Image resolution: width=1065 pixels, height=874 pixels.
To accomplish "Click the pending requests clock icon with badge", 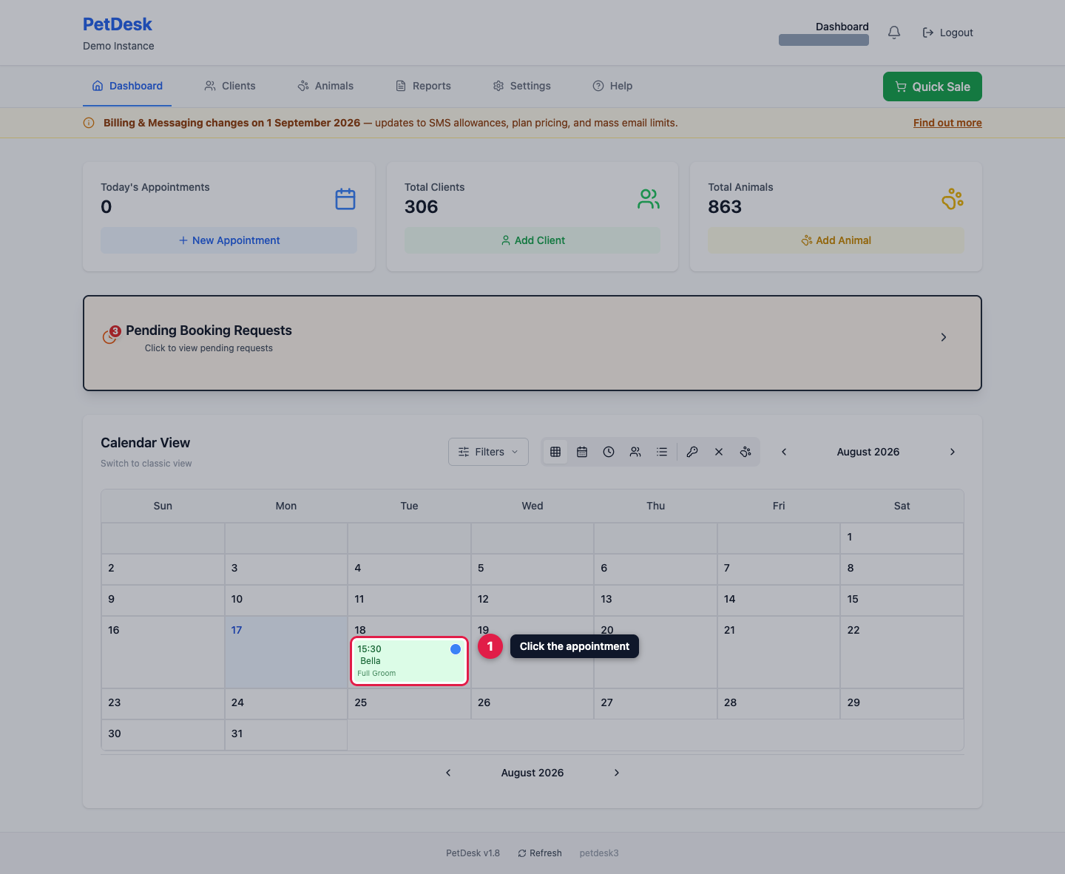I will click(111, 336).
